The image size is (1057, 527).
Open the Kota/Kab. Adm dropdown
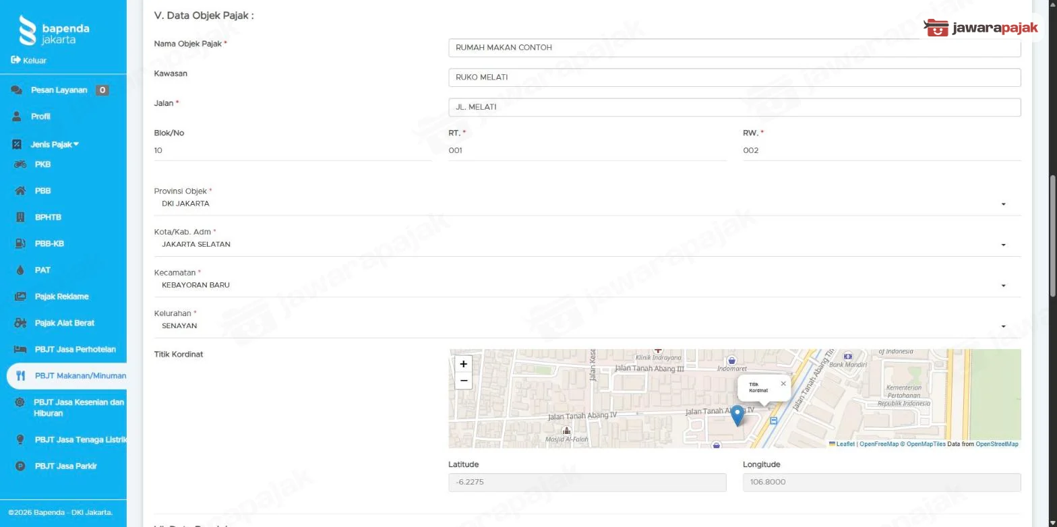[587, 244]
